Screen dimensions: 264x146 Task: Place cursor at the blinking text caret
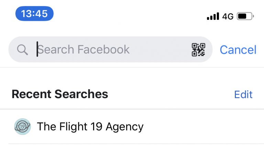pyautogui.click(x=37, y=49)
